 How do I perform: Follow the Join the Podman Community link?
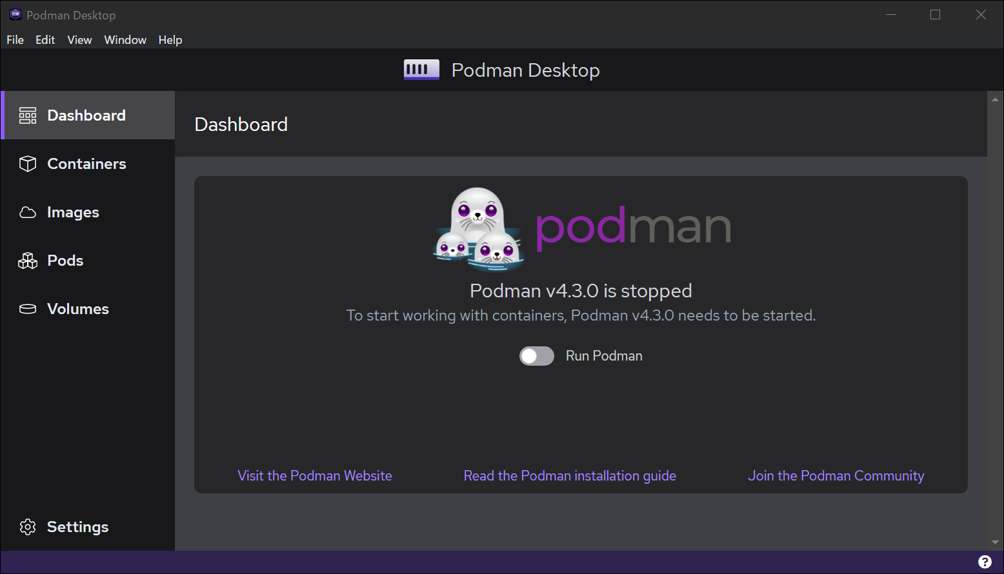click(836, 476)
